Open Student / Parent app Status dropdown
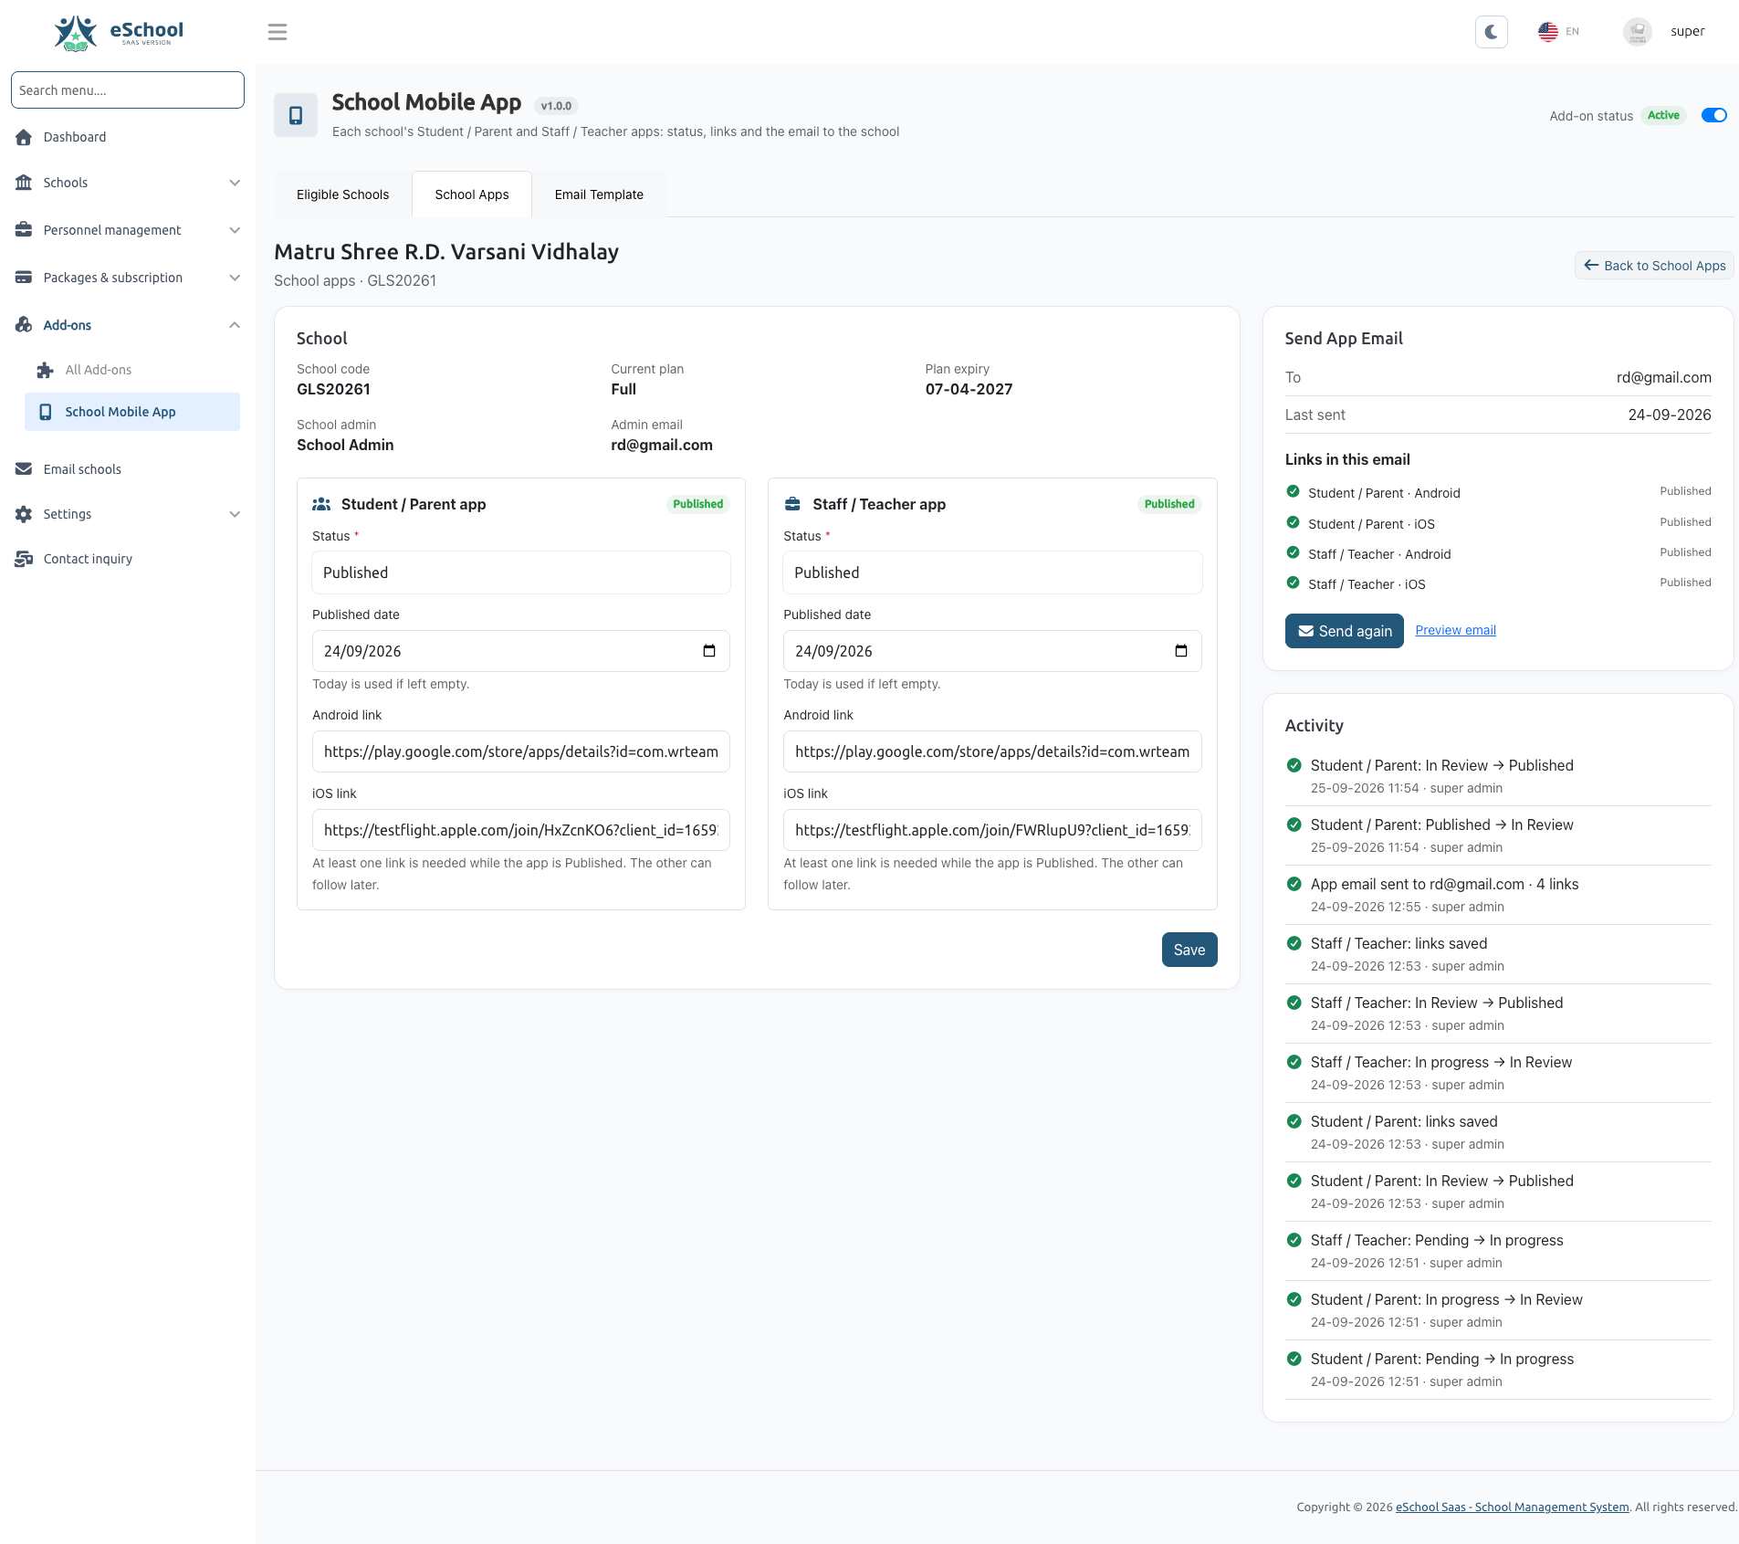This screenshot has height=1544, width=1739. click(521, 572)
